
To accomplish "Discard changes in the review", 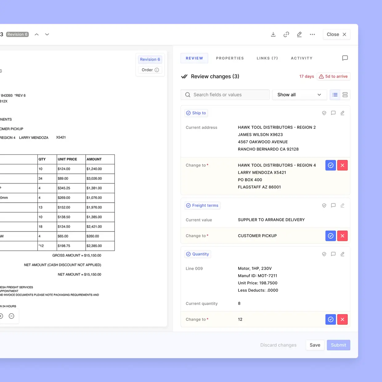I will tap(278, 345).
